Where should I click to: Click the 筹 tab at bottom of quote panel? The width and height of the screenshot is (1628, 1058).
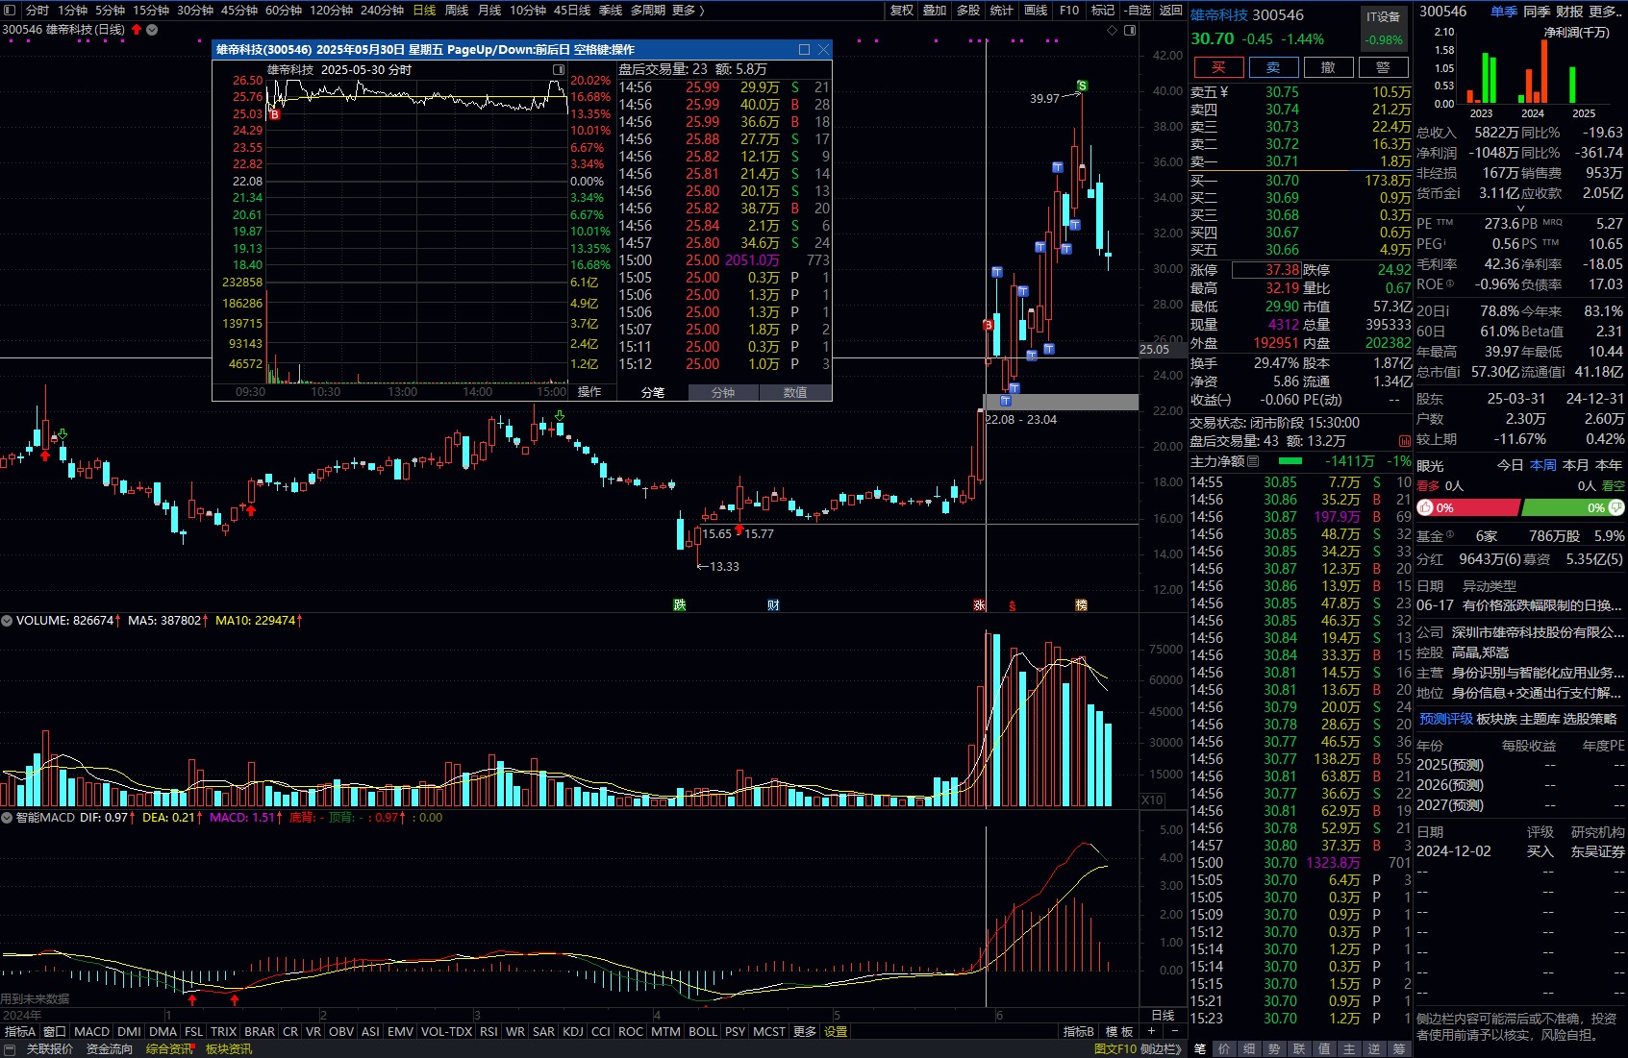[x=1400, y=1049]
